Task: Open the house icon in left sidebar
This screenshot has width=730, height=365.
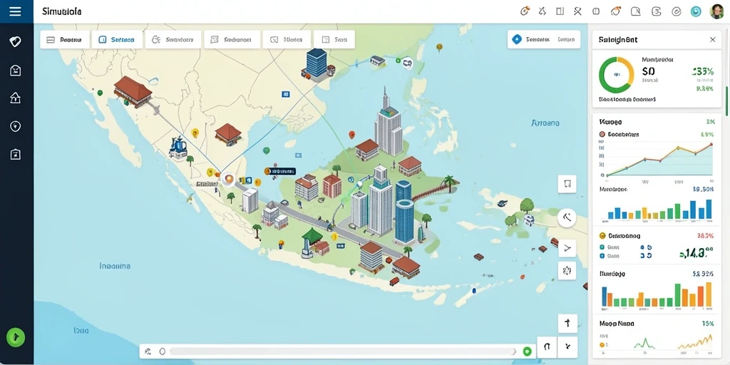Action: [15, 98]
